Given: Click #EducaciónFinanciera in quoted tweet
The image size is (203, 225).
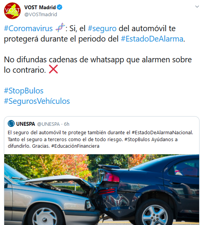Looking at the screenshot, I should (x=75, y=146).
